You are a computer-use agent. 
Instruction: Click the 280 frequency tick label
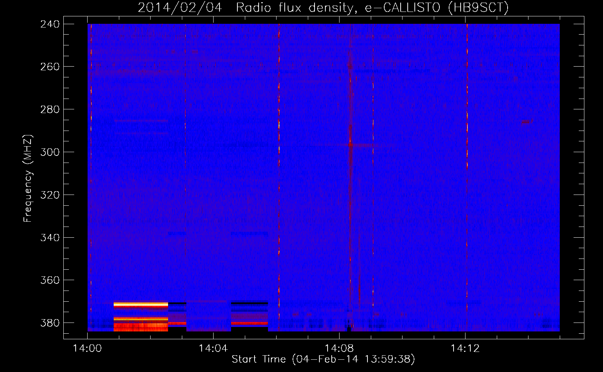click(50, 109)
